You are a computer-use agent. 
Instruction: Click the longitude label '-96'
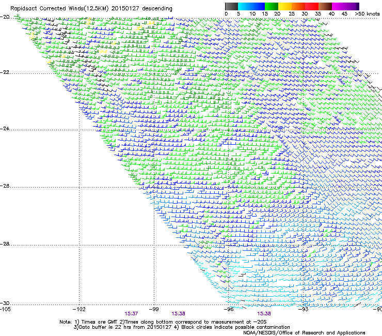click(229, 309)
